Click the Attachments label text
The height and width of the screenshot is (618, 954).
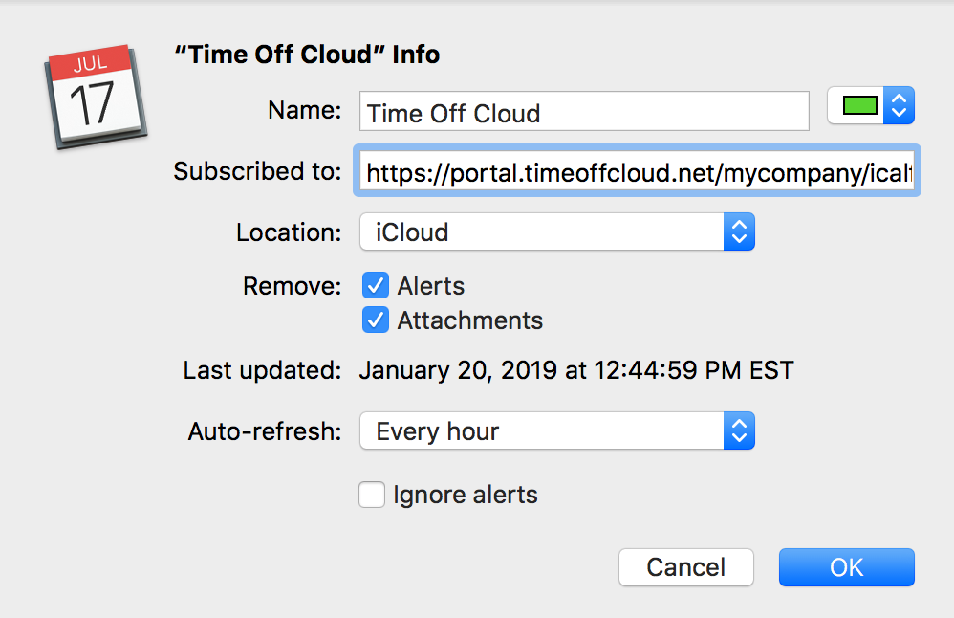pyautogui.click(x=470, y=320)
